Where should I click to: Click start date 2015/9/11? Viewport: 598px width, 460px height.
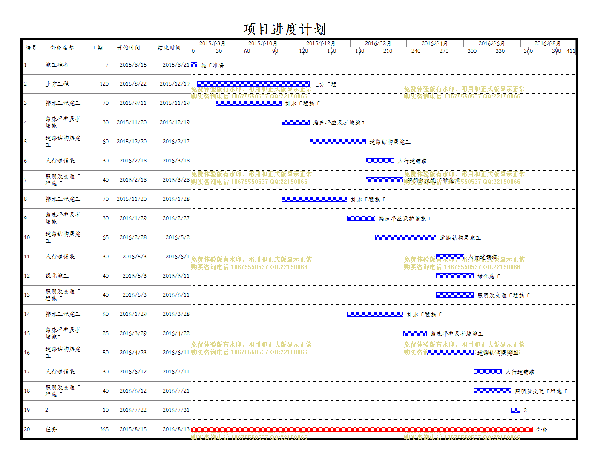click(x=133, y=103)
